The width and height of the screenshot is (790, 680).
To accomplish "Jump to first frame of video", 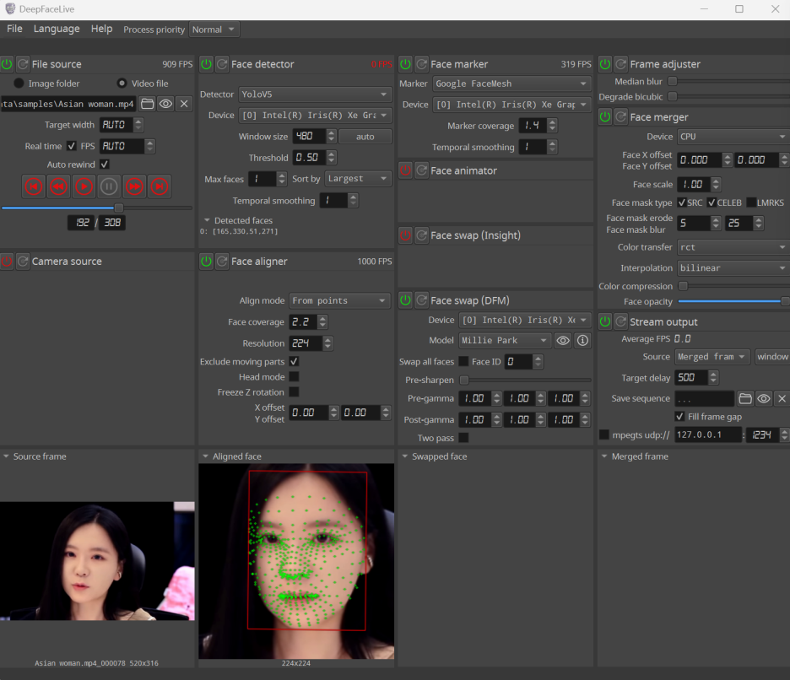I will [34, 186].
